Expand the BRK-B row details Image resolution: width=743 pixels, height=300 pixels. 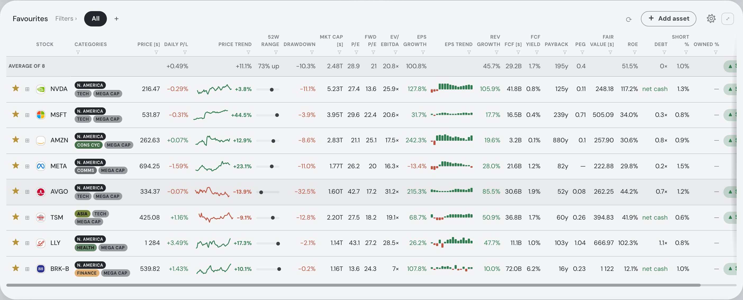point(27,269)
